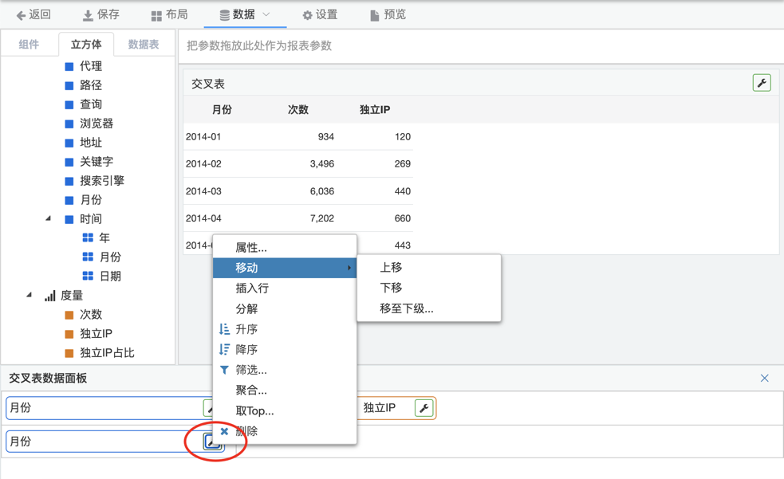Collapse the 度量 measures group

30,295
